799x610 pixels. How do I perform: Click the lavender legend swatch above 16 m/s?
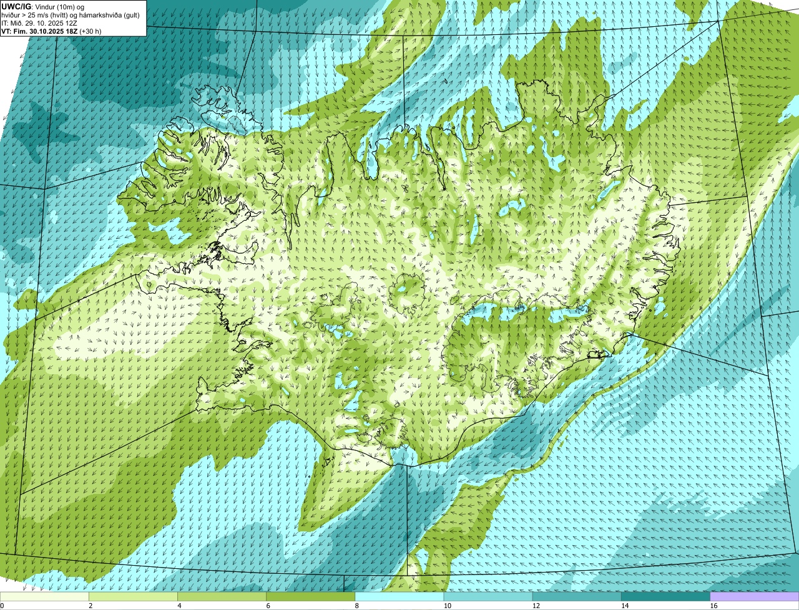(754, 596)
